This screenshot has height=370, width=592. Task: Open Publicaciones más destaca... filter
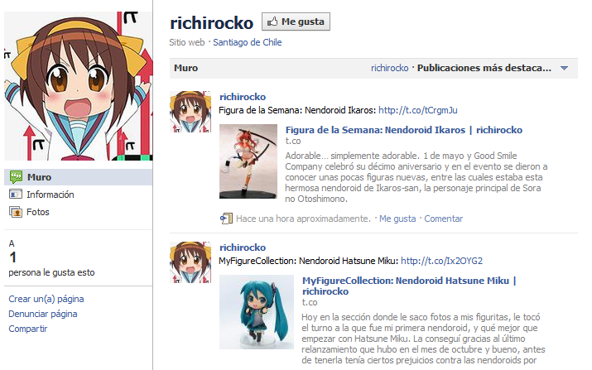tap(484, 69)
